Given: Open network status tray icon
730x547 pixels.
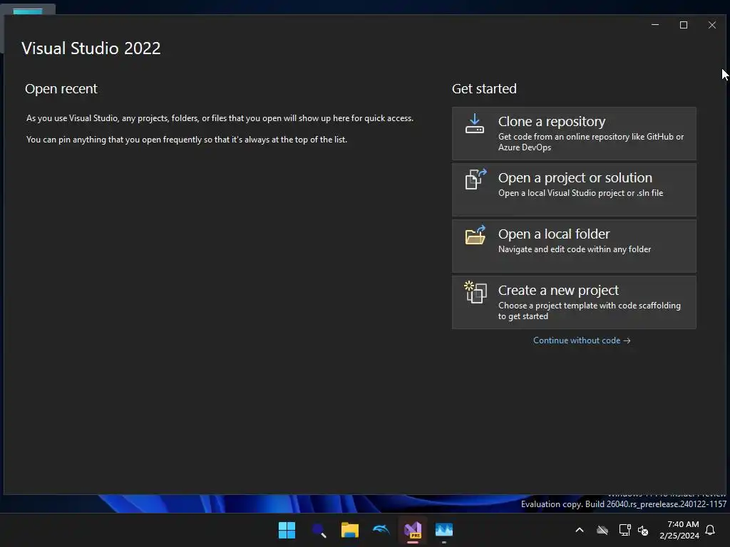Looking at the screenshot, I should pyautogui.click(x=624, y=530).
